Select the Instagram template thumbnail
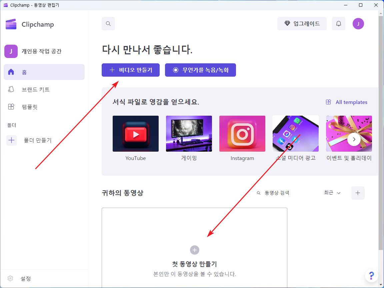 242,134
